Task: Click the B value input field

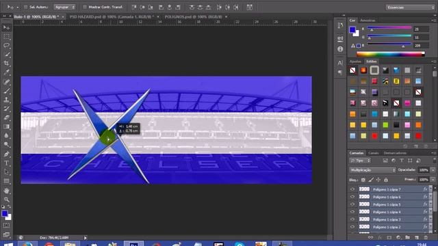Action: coord(422,46)
